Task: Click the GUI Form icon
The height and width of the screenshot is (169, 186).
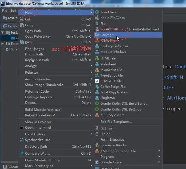Action: click(97, 128)
